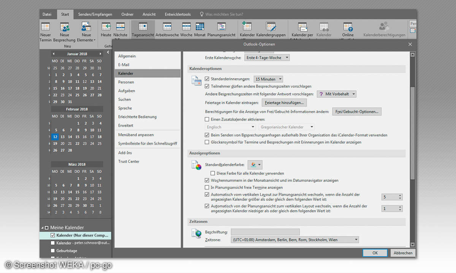456x273 pixels.
Task: Select E-Mail in options categories
Action: pos(148,65)
